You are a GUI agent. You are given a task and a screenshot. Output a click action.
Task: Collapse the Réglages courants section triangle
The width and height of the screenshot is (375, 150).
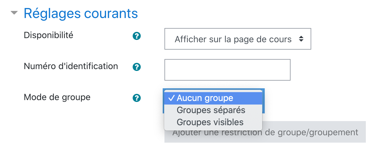pyautogui.click(x=14, y=13)
